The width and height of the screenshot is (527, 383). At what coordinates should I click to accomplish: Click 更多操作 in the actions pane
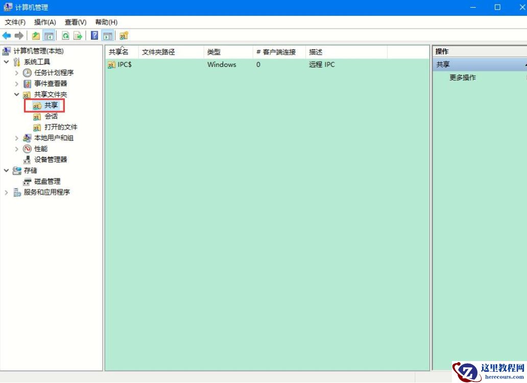pyautogui.click(x=463, y=78)
